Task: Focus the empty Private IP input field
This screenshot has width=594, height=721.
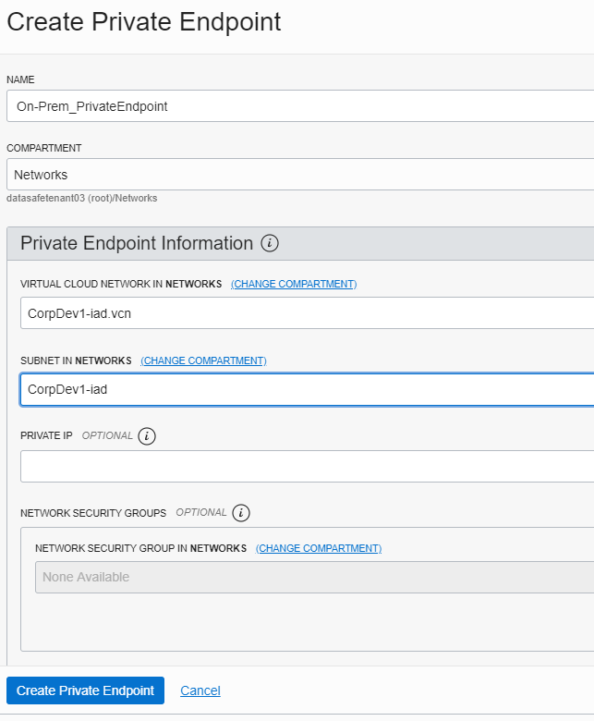Action: point(306,466)
